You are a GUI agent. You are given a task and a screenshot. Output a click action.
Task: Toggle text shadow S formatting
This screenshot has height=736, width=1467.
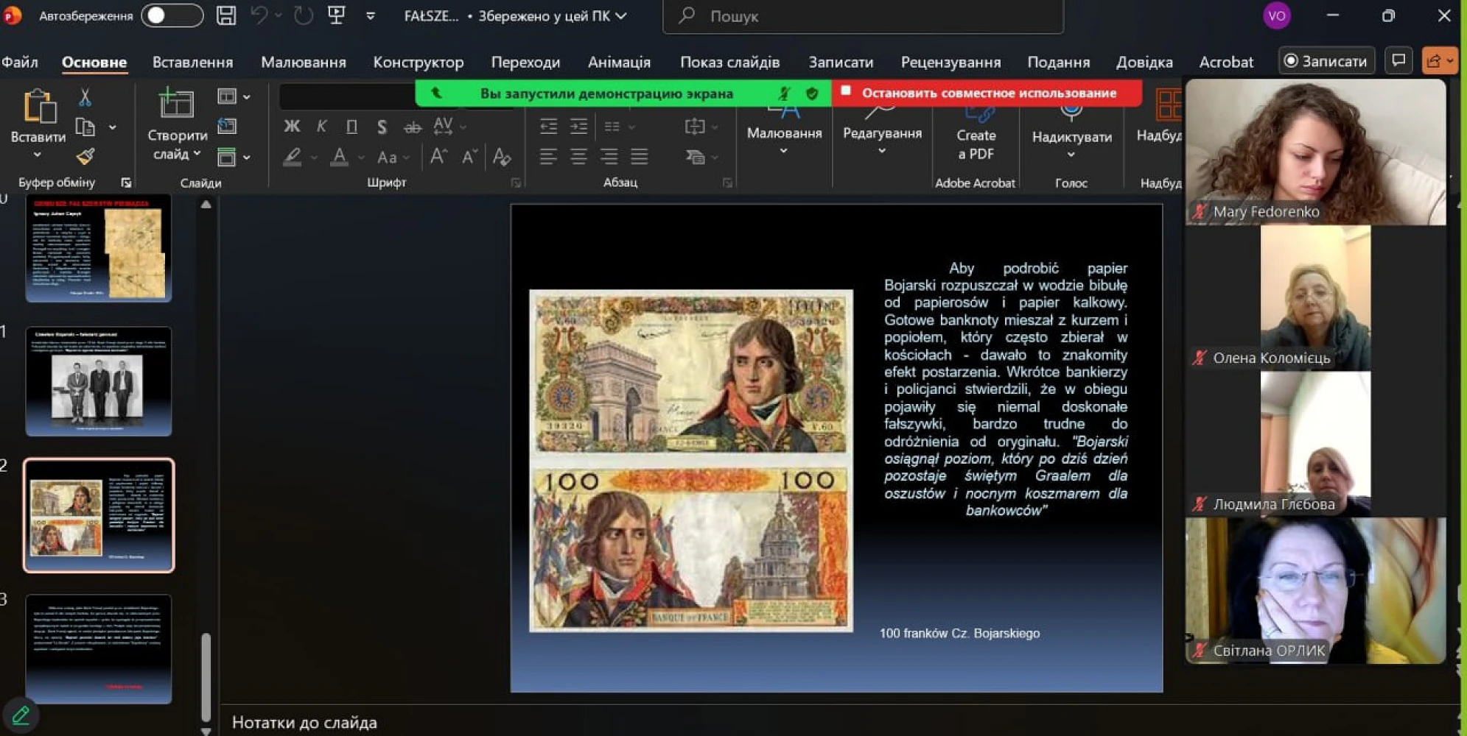(x=382, y=127)
